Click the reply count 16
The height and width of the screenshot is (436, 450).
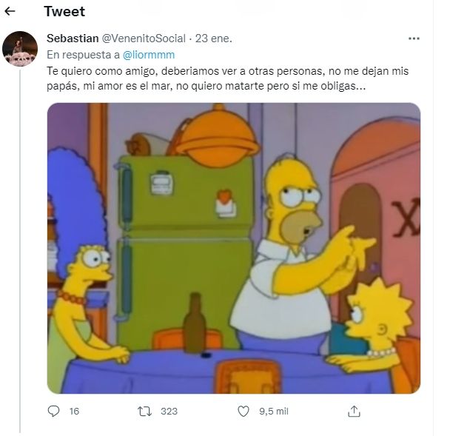coord(74,412)
